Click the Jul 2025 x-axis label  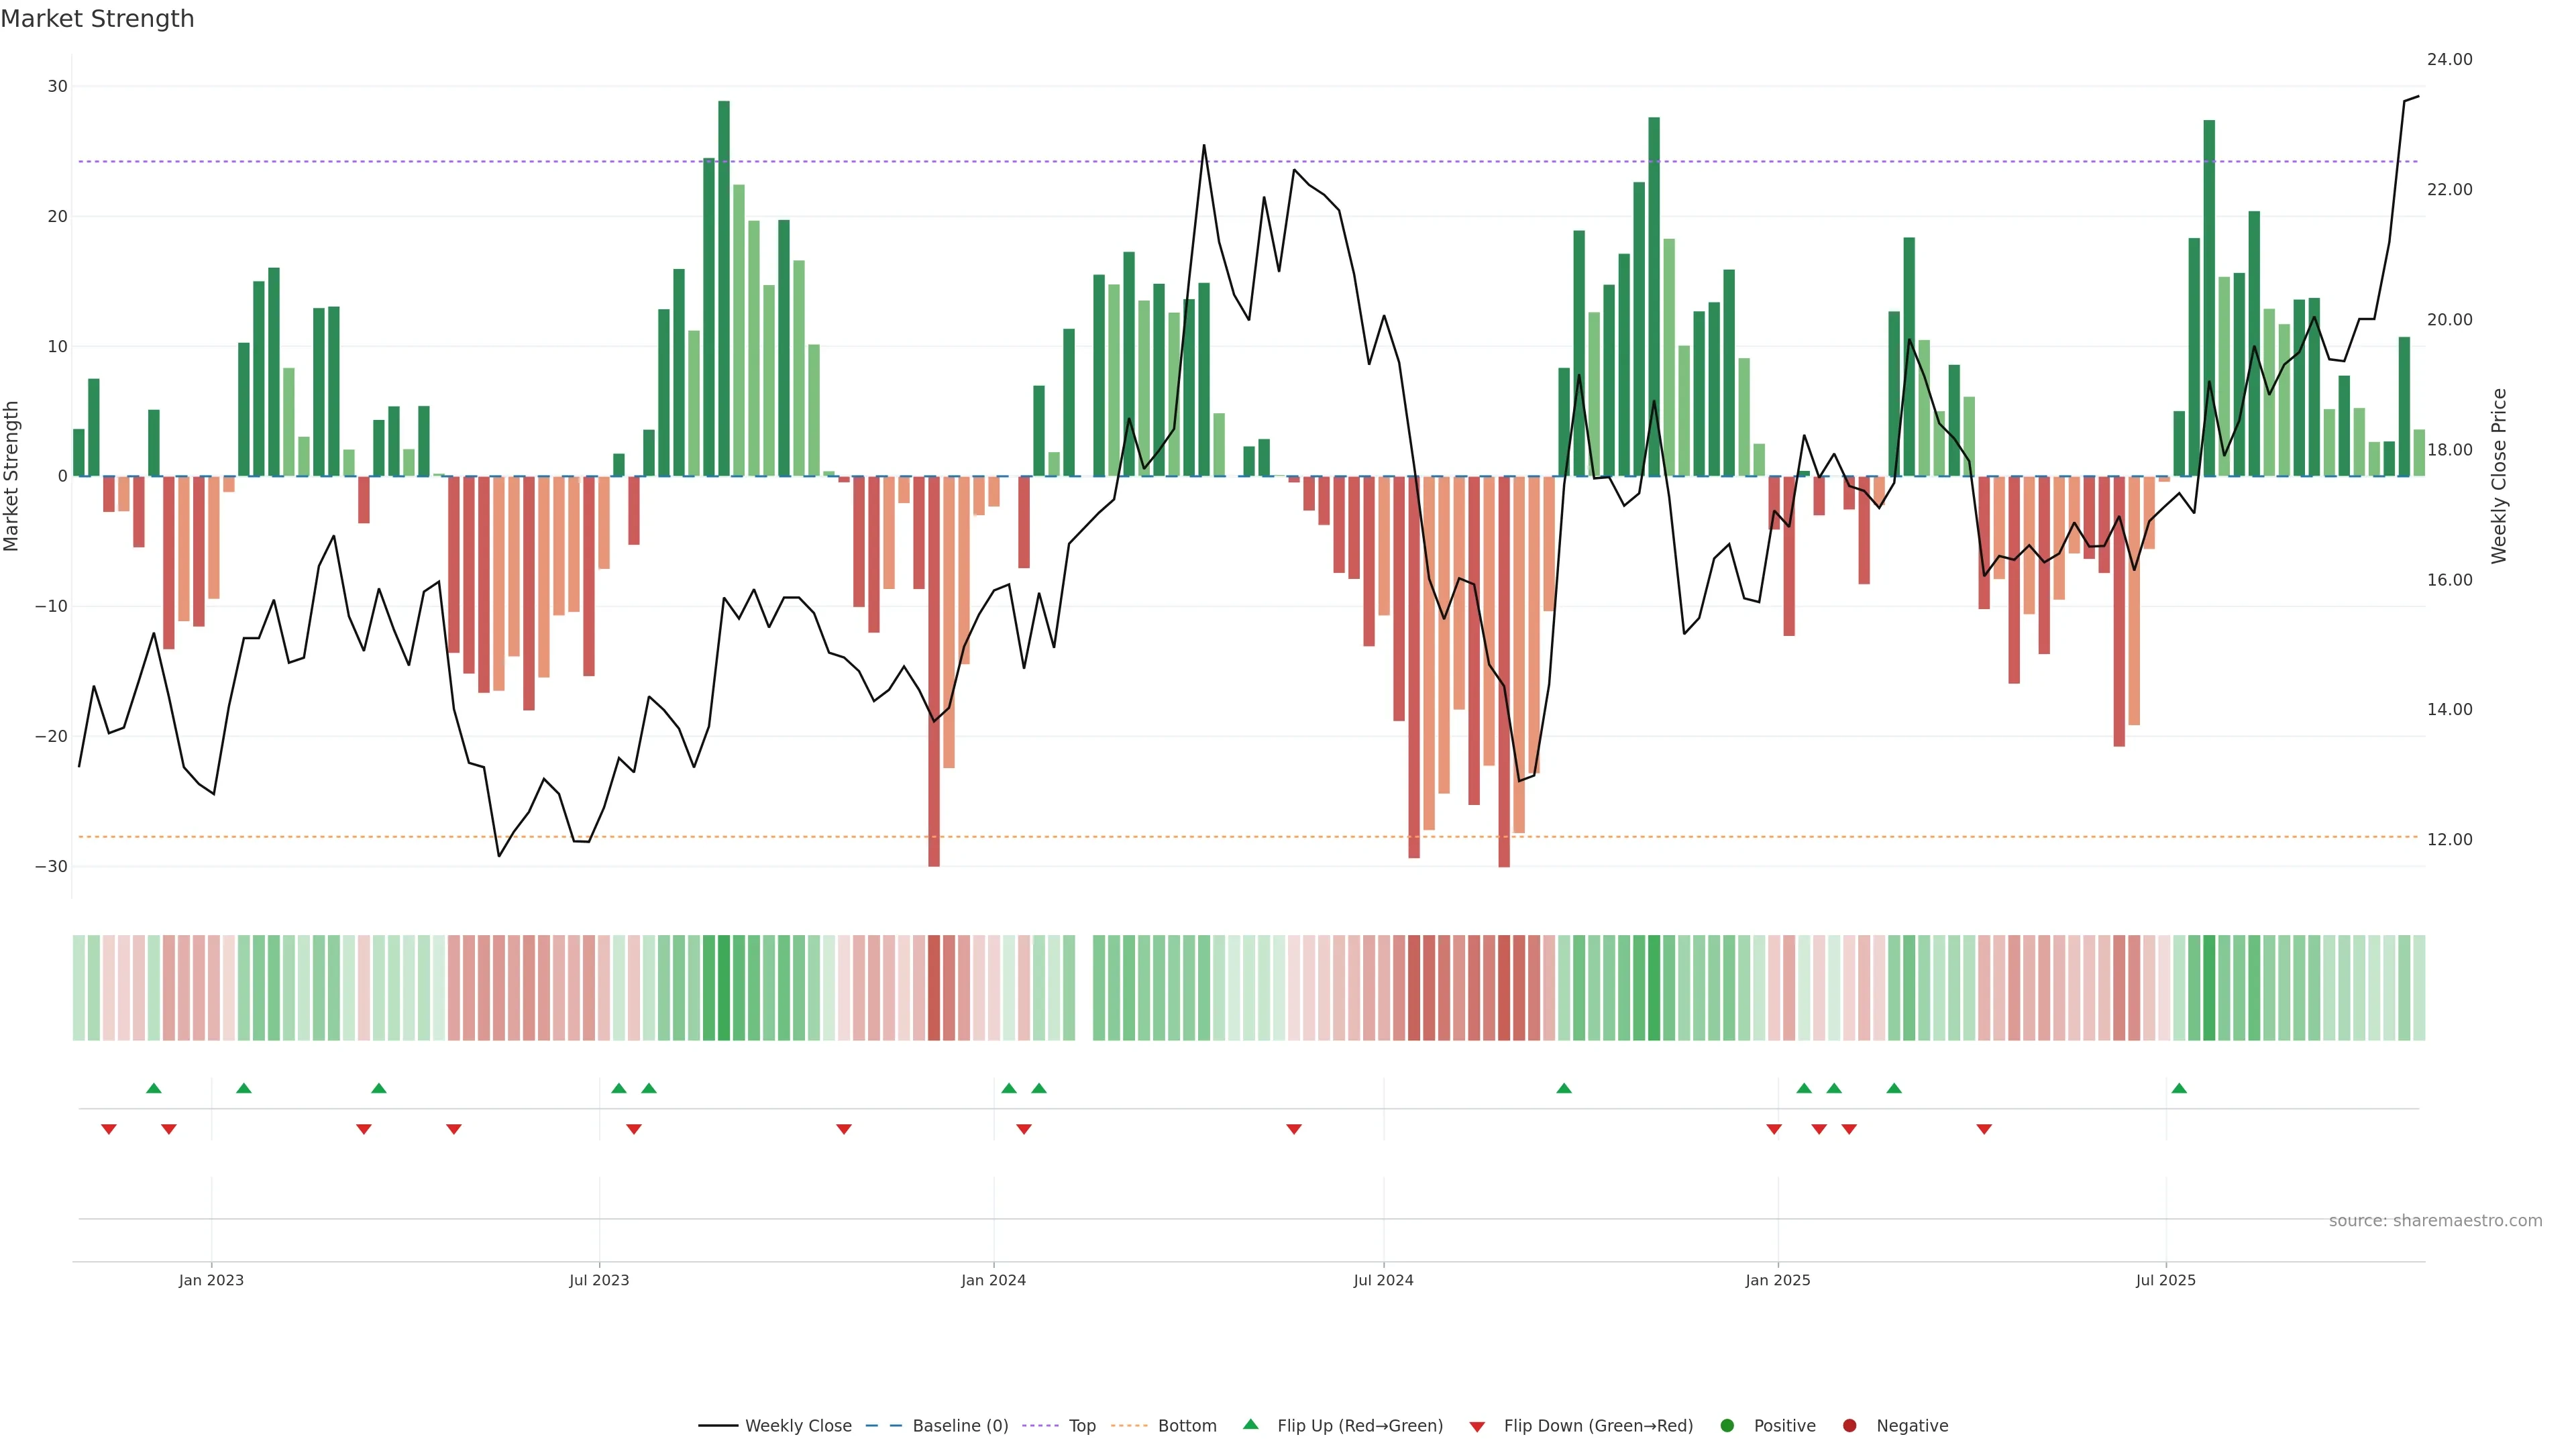pyautogui.click(x=2165, y=1280)
